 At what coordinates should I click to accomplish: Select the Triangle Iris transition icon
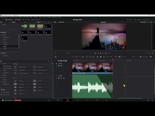[x=15, y=93]
